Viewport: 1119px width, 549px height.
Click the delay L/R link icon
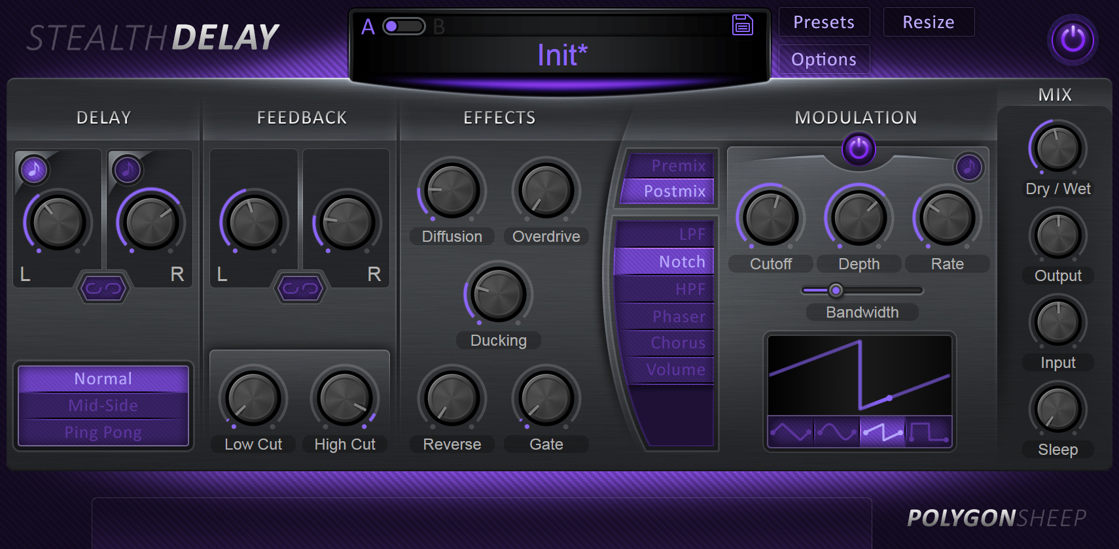click(103, 288)
